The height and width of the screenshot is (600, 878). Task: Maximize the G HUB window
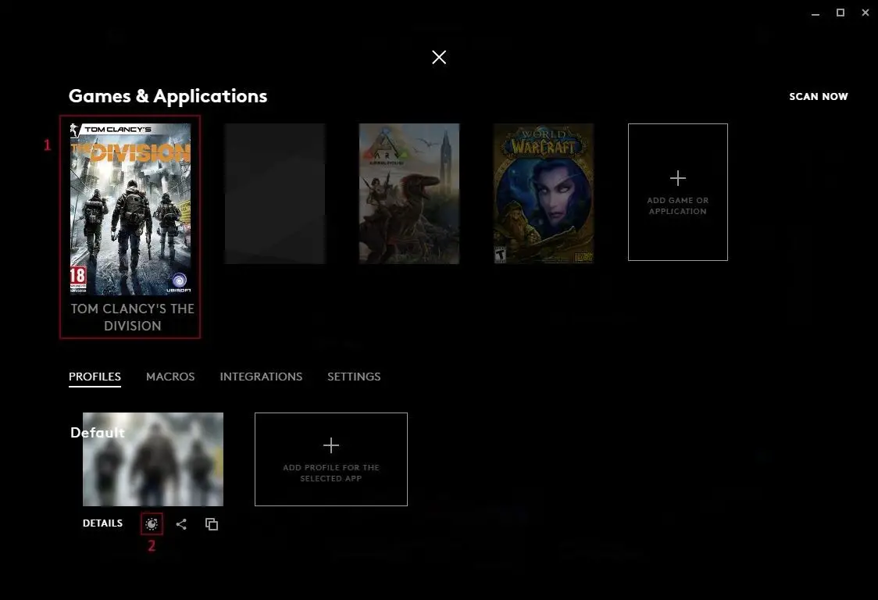pos(841,12)
